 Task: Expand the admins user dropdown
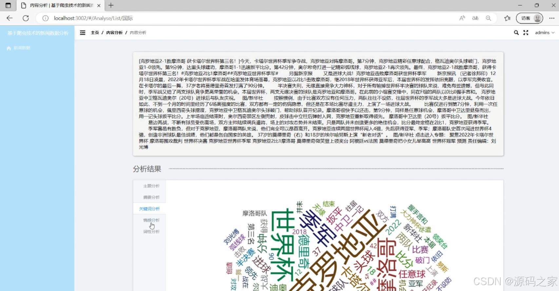point(545,33)
